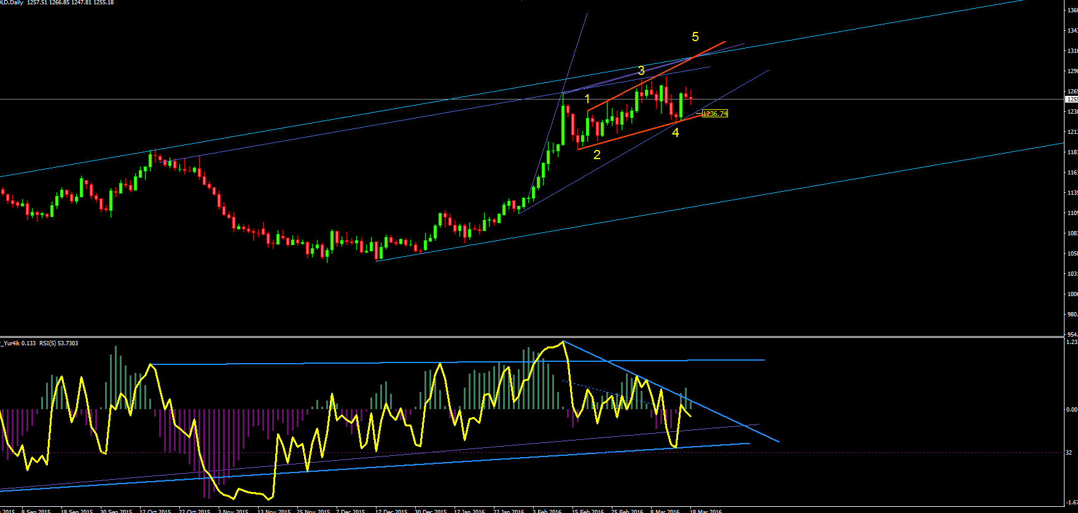The height and width of the screenshot is (513, 1078).
Task: Click the upper orange wedge line's right end
Action: [725, 42]
